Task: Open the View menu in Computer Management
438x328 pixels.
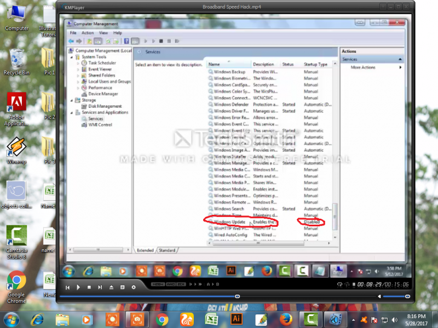Action: point(103,33)
